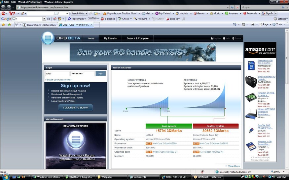Screen dimensions: 289x180
Task: Open the address bar history dropdown
Action: point(228,7)
